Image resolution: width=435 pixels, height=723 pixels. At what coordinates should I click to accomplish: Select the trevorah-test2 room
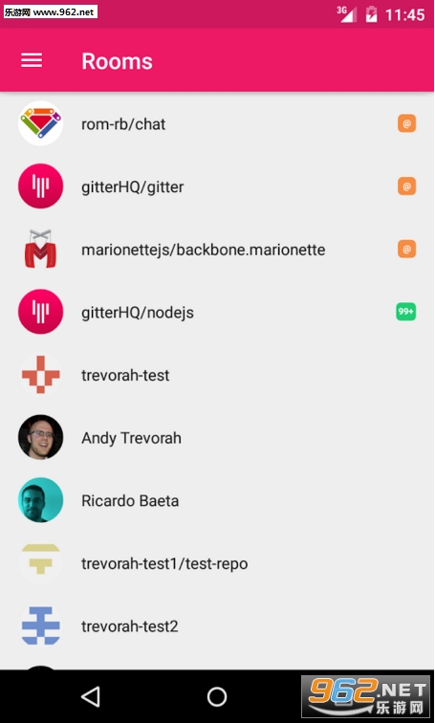(218, 625)
